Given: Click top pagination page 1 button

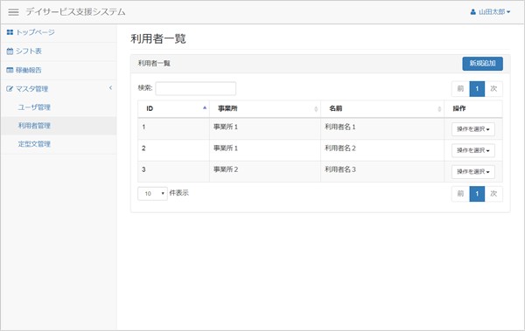Looking at the screenshot, I should click(x=477, y=89).
